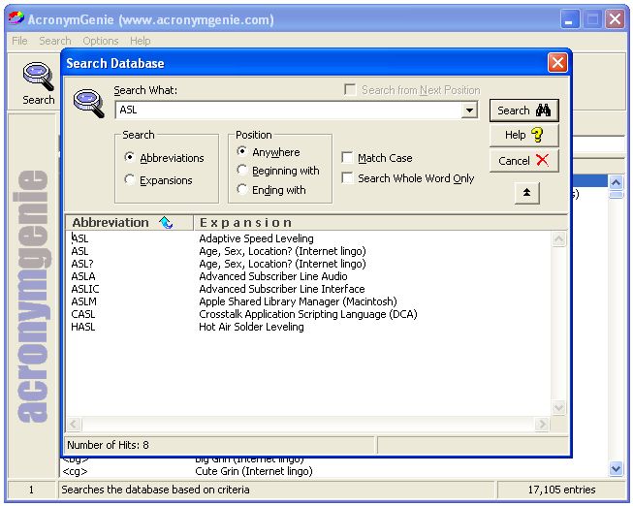Open the File menu
The width and height of the screenshot is (633, 506).
[19, 41]
